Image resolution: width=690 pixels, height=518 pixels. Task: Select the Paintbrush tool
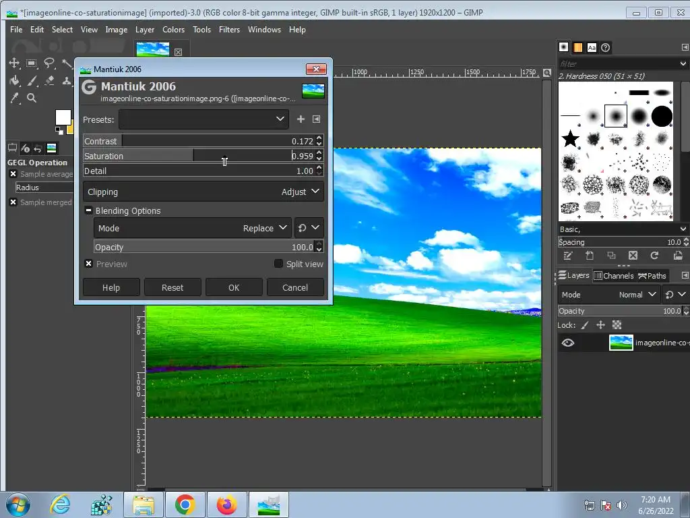[x=32, y=81]
